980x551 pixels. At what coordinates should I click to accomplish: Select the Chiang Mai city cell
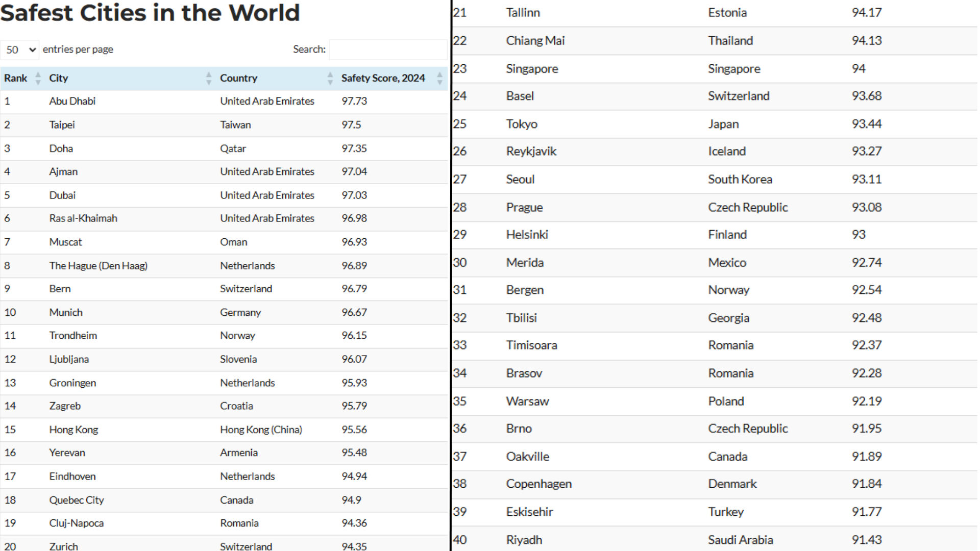tap(535, 41)
